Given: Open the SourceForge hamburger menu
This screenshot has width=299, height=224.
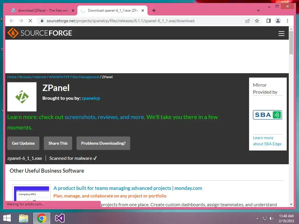Looking at the screenshot, I should (281, 33).
